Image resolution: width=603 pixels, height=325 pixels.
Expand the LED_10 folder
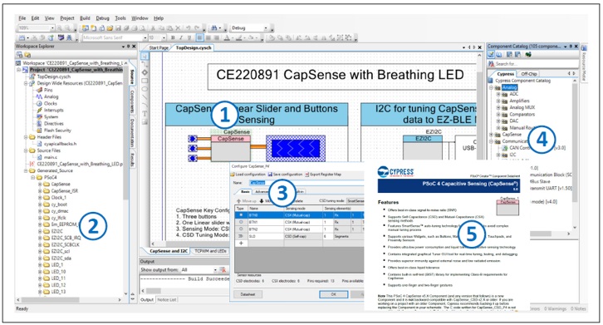pyautogui.click(x=40, y=272)
